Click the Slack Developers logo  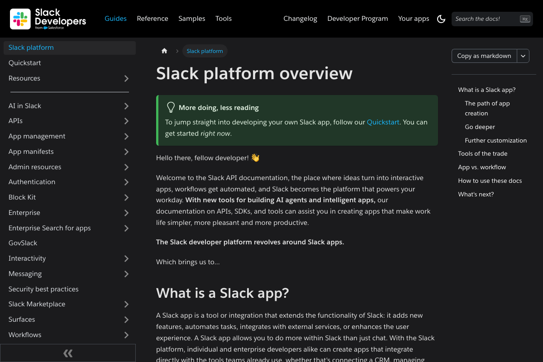click(48, 19)
